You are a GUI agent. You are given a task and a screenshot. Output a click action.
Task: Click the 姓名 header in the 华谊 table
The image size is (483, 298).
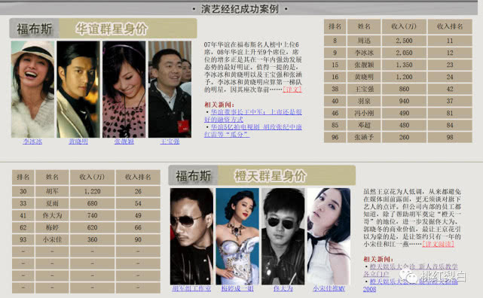point(364,26)
